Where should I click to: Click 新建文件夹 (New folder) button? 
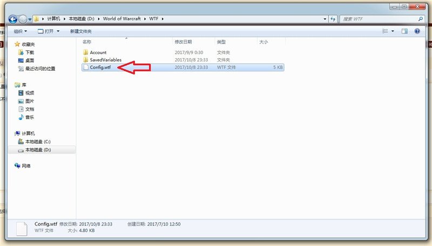[x=80, y=31]
